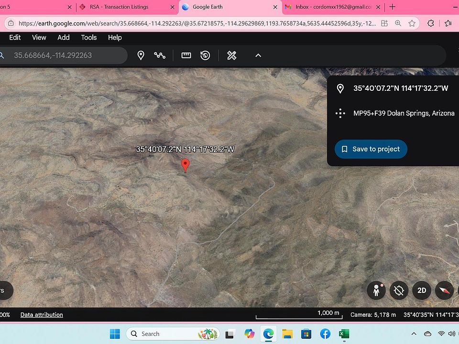Select the Draw path or polygon tool
The height and width of the screenshot is (344, 459).
tap(160, 55)
